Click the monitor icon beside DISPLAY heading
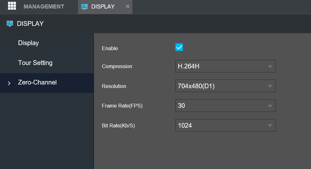This screenshot has width=311, height=169. click(10, 24)
